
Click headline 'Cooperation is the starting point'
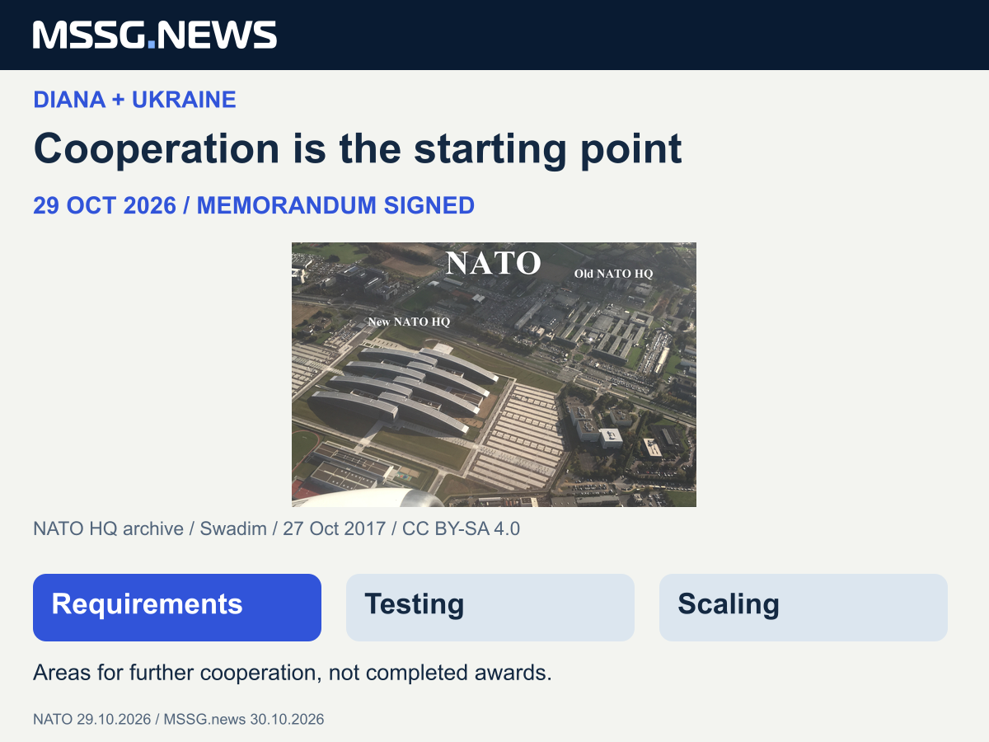[358, 148]
